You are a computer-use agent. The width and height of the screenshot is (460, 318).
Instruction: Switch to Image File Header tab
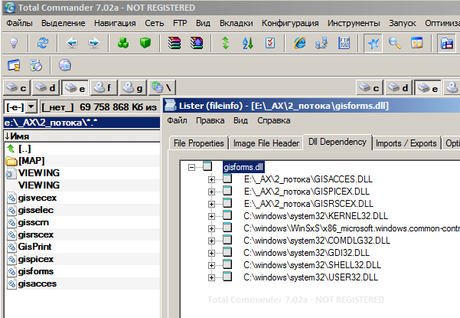[266, 143]
